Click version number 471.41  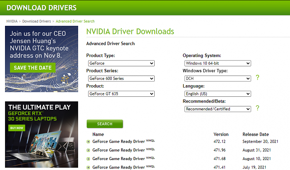click(x=220, y=167)
